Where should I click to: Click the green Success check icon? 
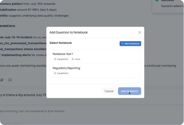(x=157, y=0)
